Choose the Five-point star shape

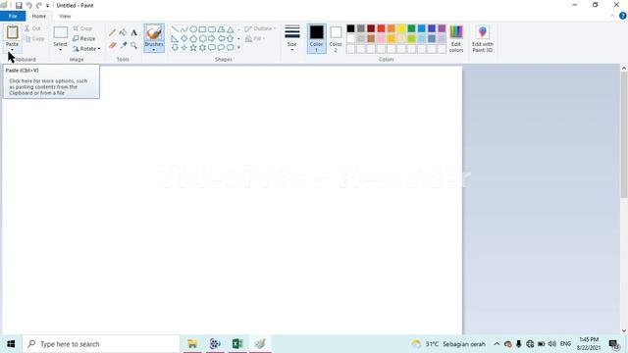pos(193,48)
